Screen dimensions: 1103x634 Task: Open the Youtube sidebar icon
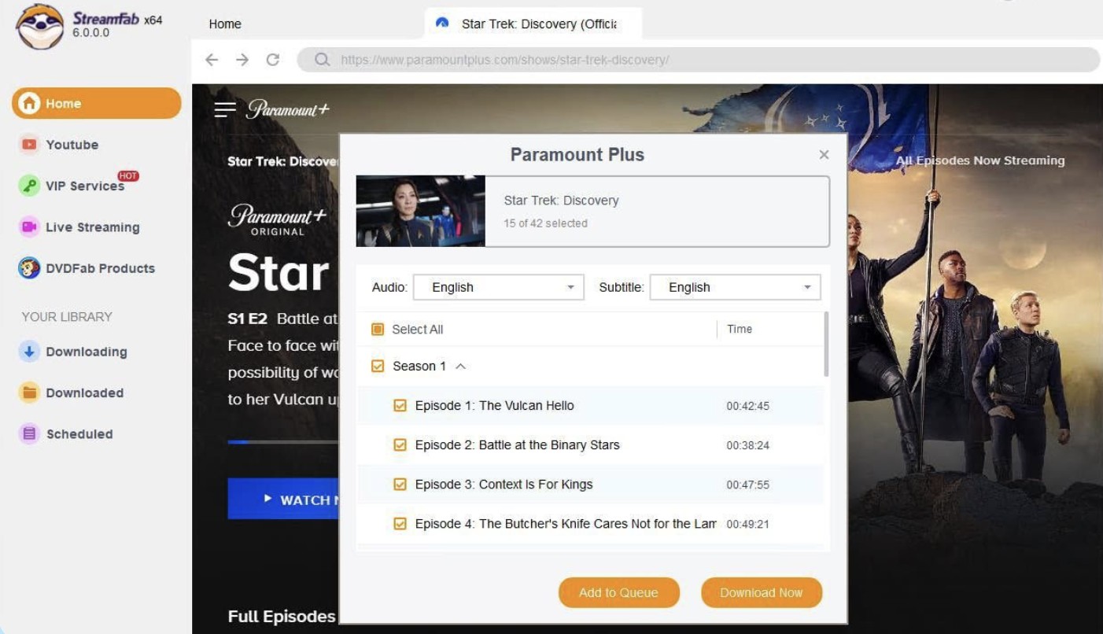(x=29, y=145)
